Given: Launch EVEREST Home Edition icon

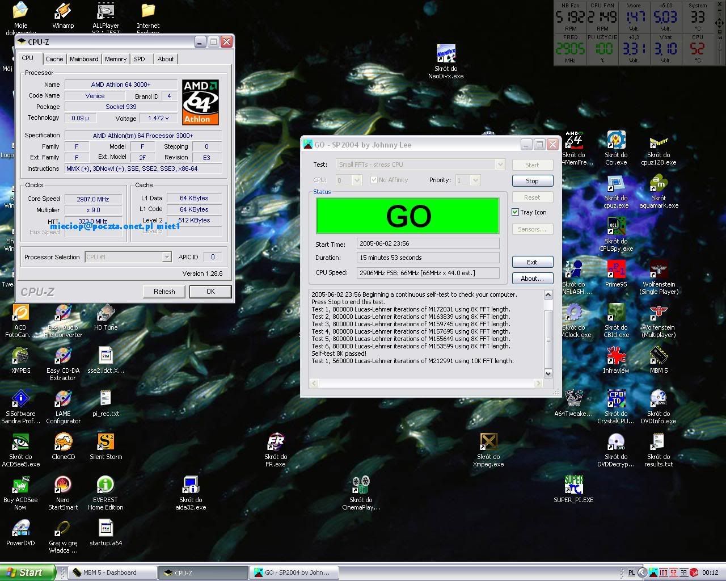Looking at the screenshot, I should 105,492.
